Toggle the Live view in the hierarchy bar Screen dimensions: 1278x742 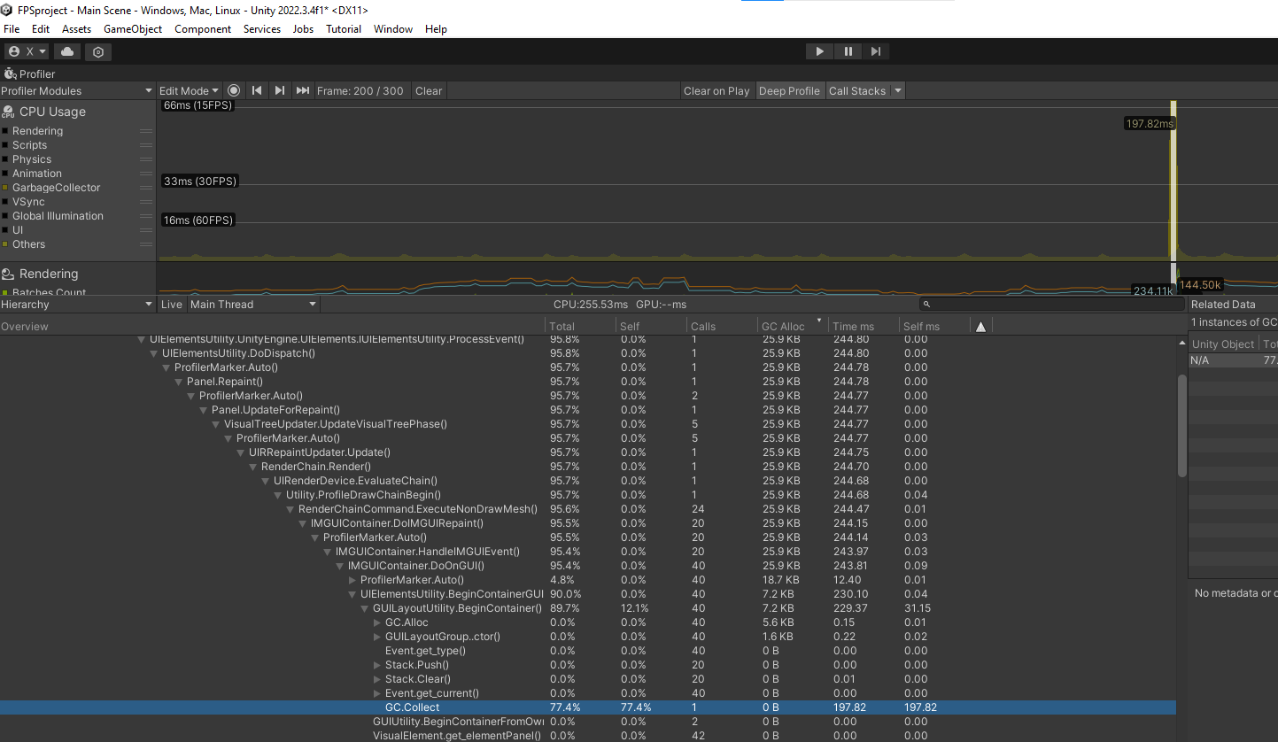(171, 304)
